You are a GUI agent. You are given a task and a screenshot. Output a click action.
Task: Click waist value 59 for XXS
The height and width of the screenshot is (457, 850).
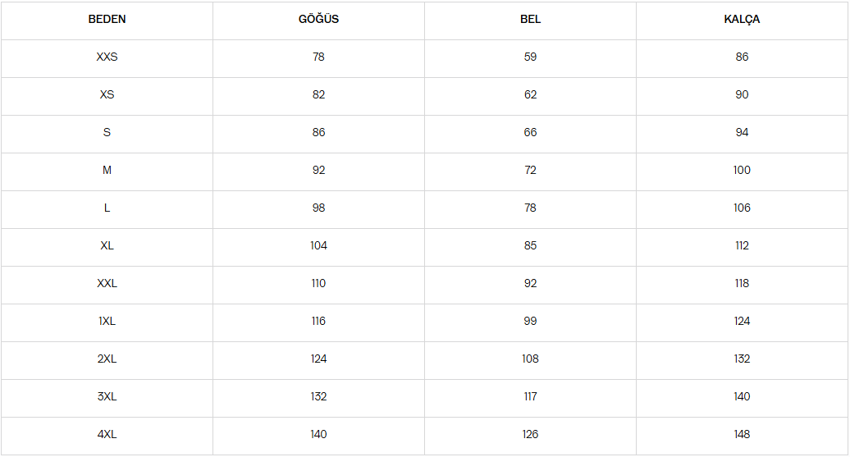[x=530, y=57]
